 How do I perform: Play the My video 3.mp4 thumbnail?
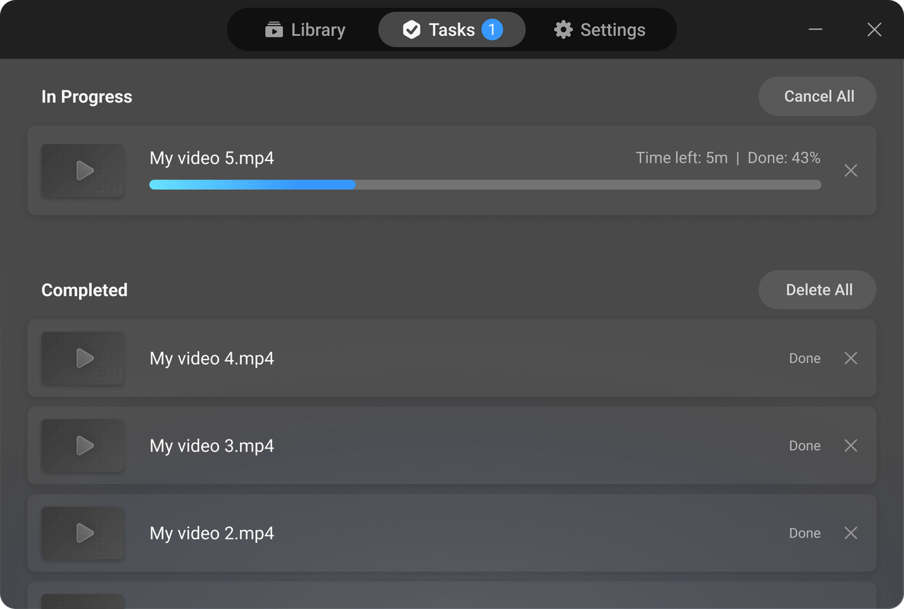(83, 446)
